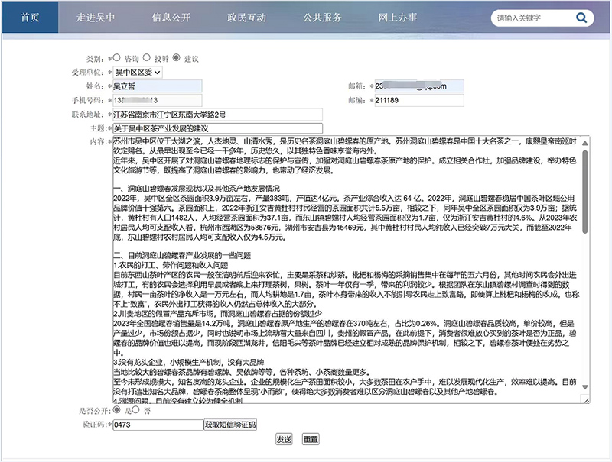Image resolution: width=612 pixels, height=462 pixels.
Task: Set 是否公开 to 是
Action: pos(116,409)
